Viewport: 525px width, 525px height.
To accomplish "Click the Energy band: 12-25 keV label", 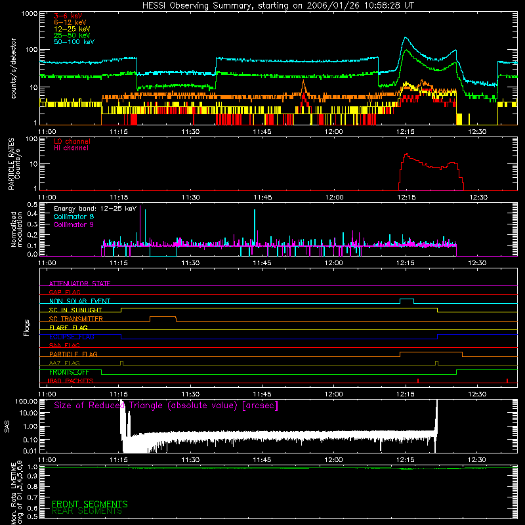I will 95,209.
